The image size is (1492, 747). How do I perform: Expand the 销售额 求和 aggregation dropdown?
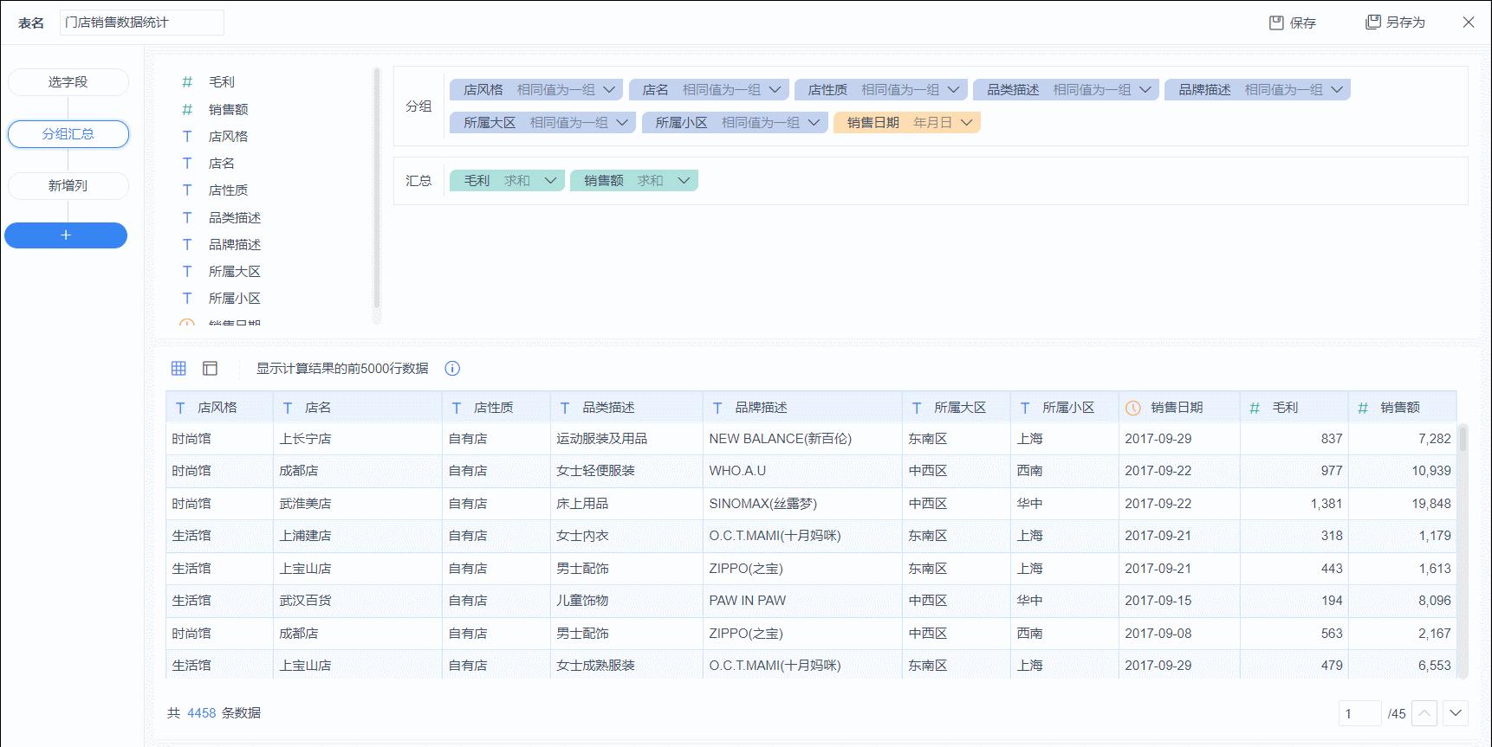(684, 181)
